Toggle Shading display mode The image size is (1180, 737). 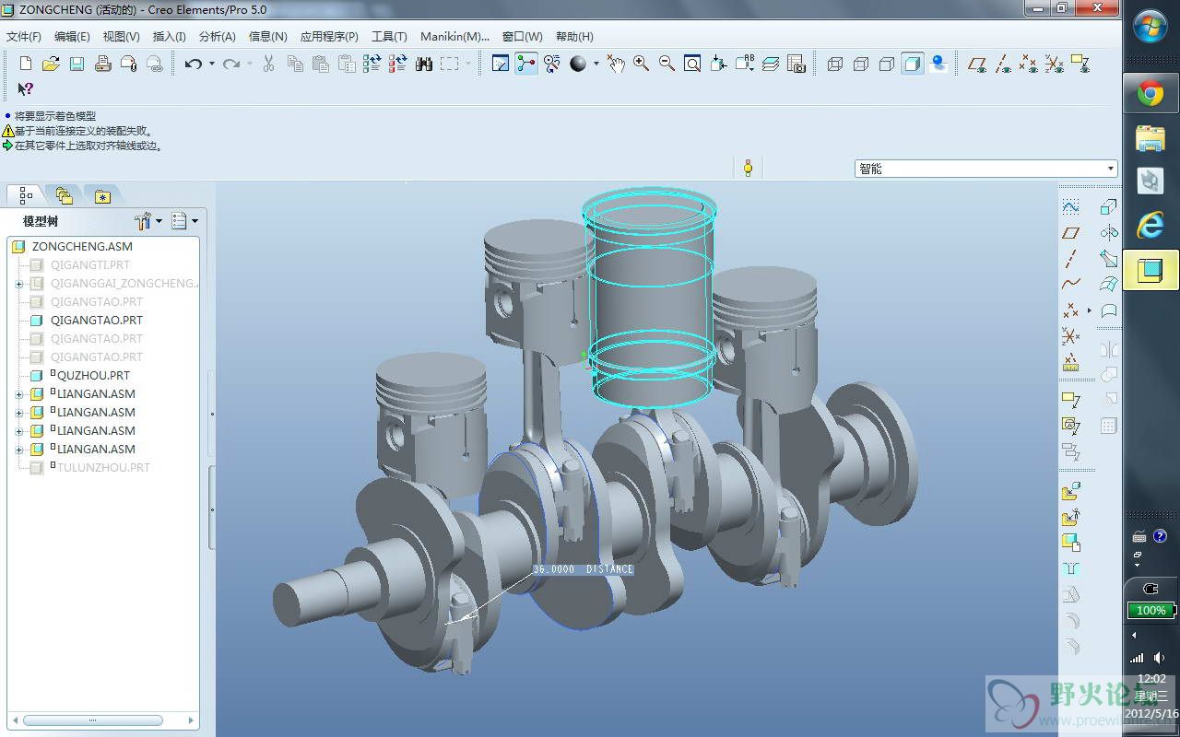click(913, 64)
